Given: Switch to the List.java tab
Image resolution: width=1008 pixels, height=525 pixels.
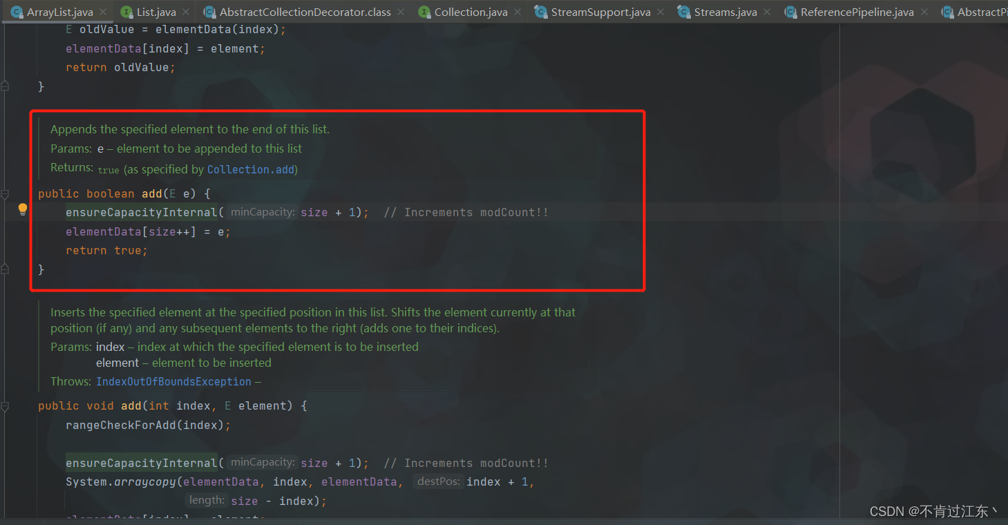Looking at the screenshot, I should pos(155,12).
